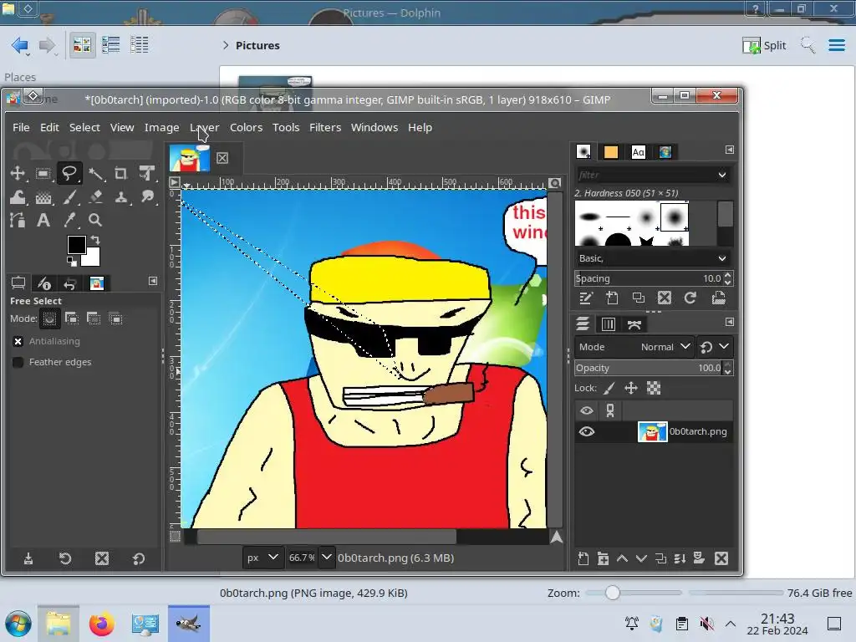The height and width of the screenshot is (642, 856).
Task: Select the Move tool in GIMP toolbox
Action: click(18, 174)
